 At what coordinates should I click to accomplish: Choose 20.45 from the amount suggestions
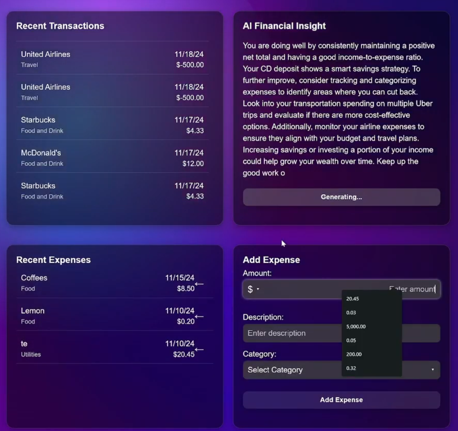[x=353, y=299]
